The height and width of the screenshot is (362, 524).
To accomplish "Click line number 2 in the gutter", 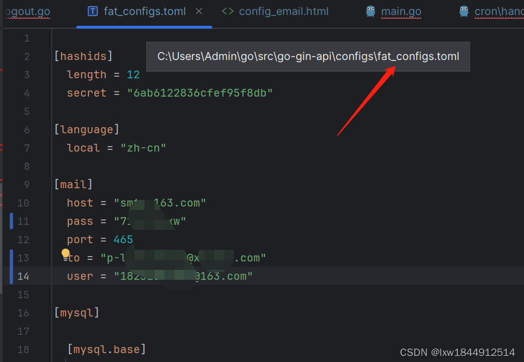I will 27,57.
